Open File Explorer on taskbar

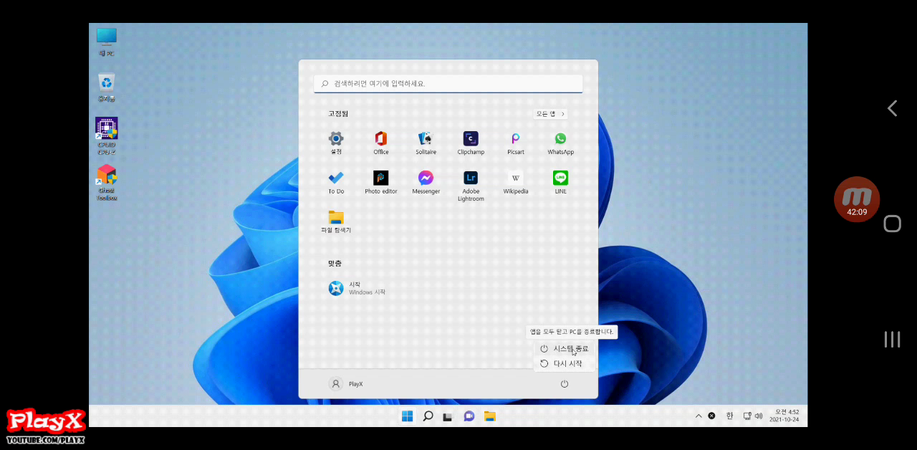pos(489,416)
